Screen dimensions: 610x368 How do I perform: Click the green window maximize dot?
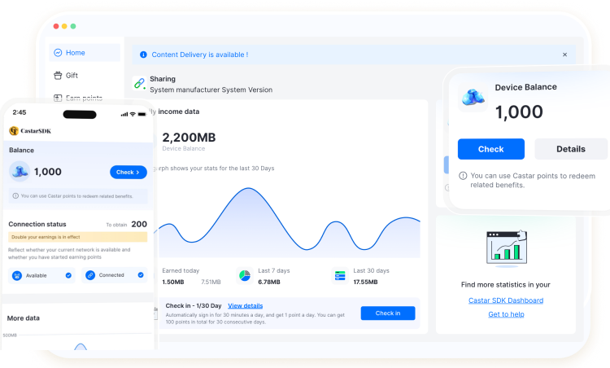(x=73, y=26)
